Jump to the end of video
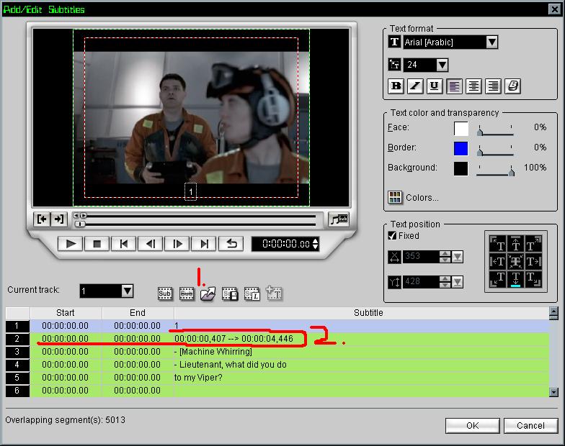The height and width of the screenshot is (446, 565). tap(203, 244)
